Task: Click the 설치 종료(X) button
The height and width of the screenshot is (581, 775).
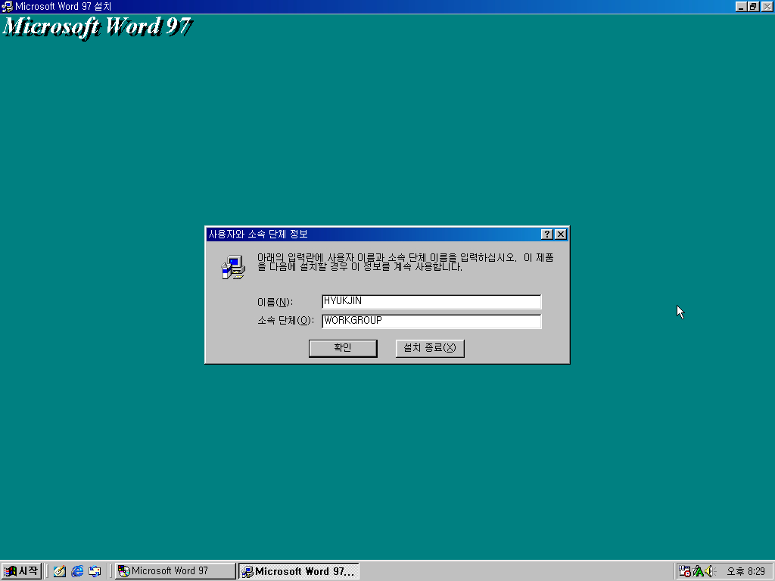Action: tap(430, 348)
